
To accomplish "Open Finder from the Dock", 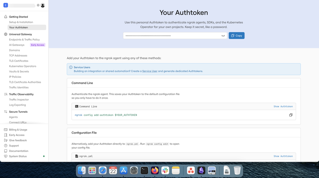I will point(82,170).
